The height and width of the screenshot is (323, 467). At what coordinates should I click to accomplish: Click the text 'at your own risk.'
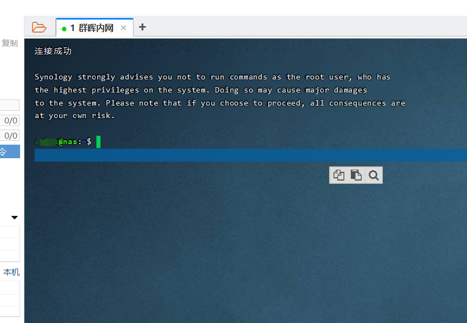74,115
